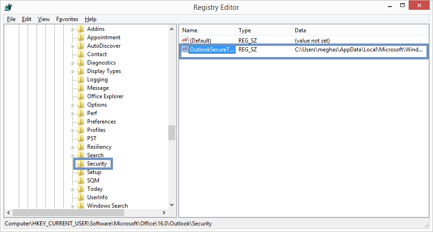Click the Options folder icon
This screenshot has height=232, width=433.
pos(81,105)
